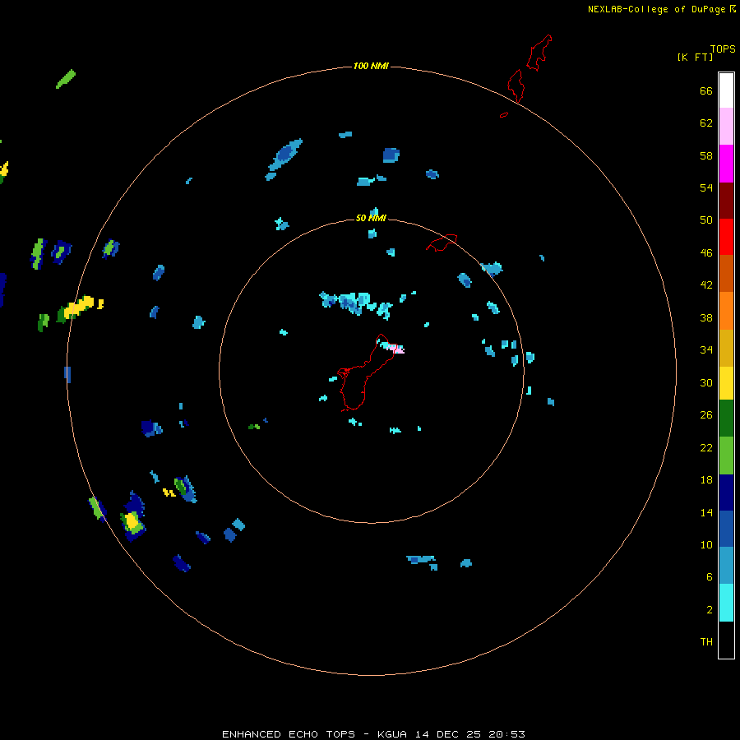Viewport: 740px width, 740px height.
Task: Click the 6 legend value label
Action: tap(710, 576)
